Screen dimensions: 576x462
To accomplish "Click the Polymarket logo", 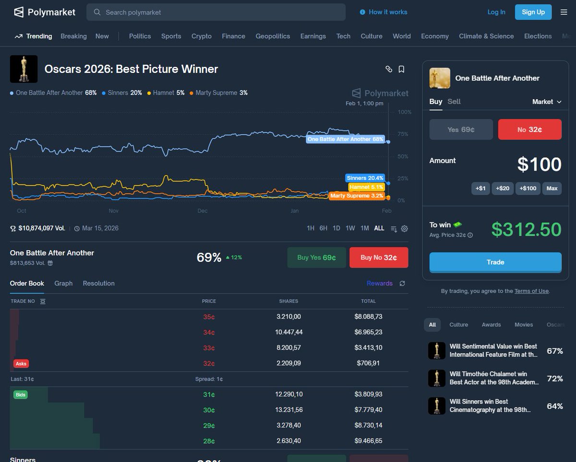I will point(44,12).
